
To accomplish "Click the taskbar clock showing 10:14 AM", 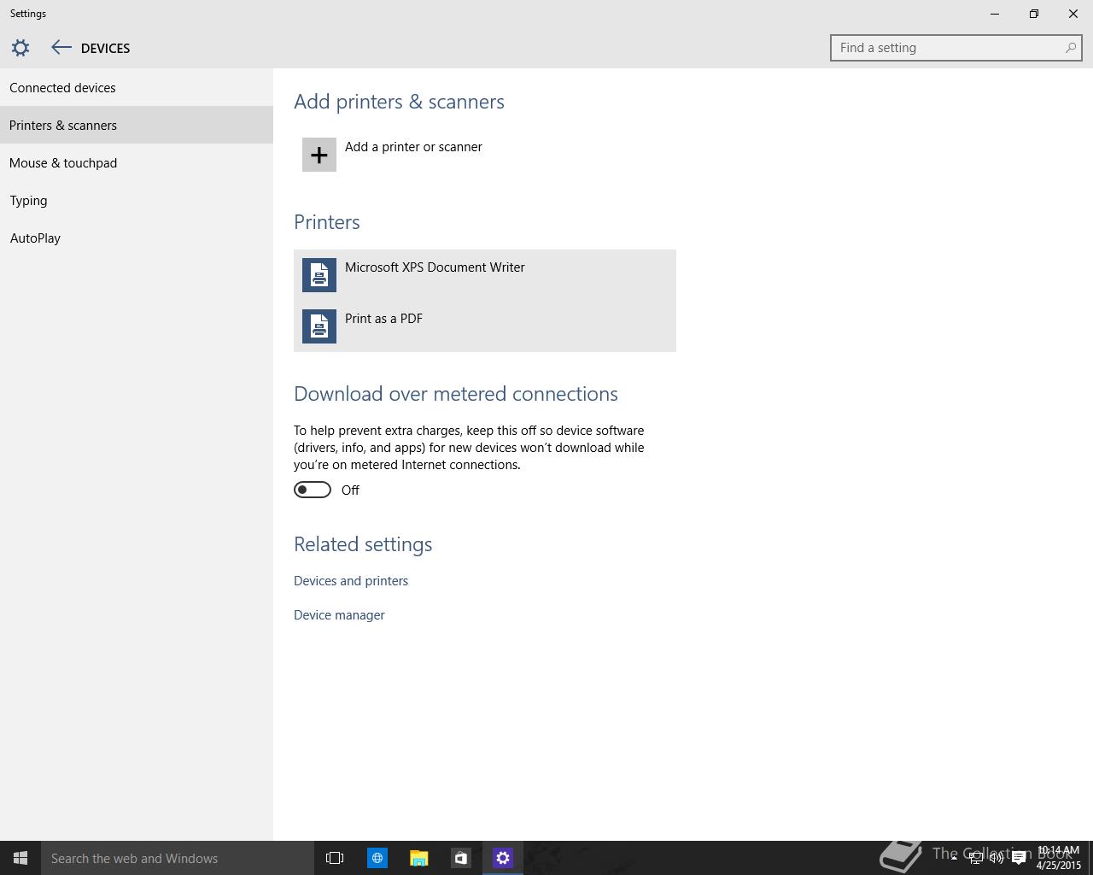I will 1059,858.
